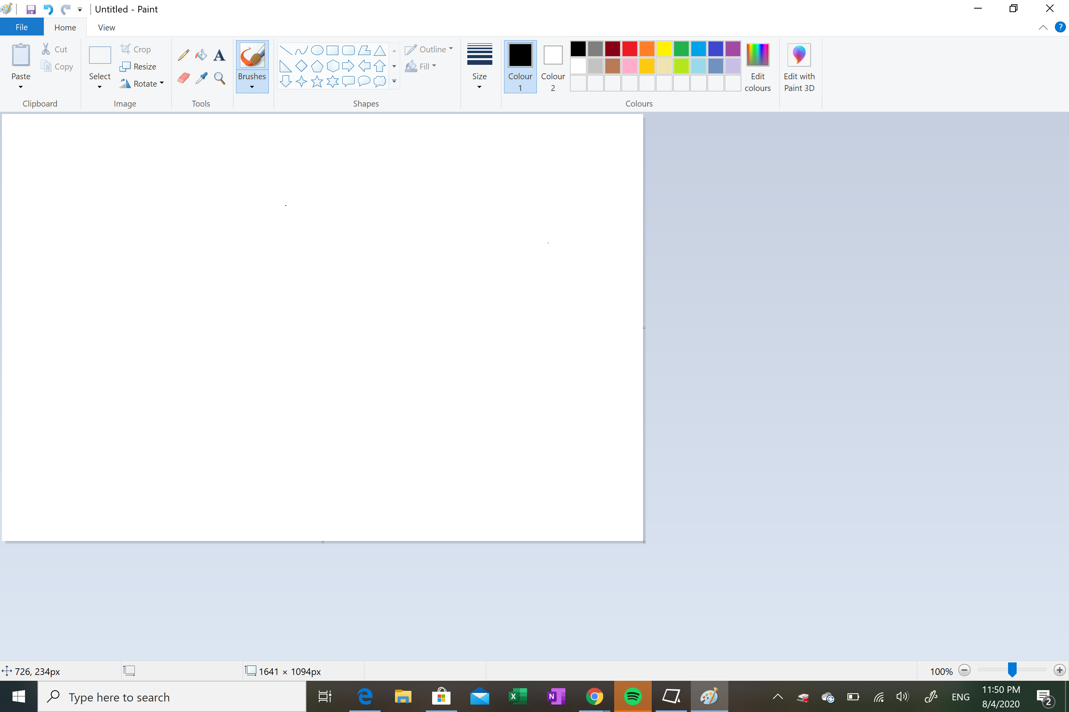Click the Save icon in title bar

[x=31, y=9]
